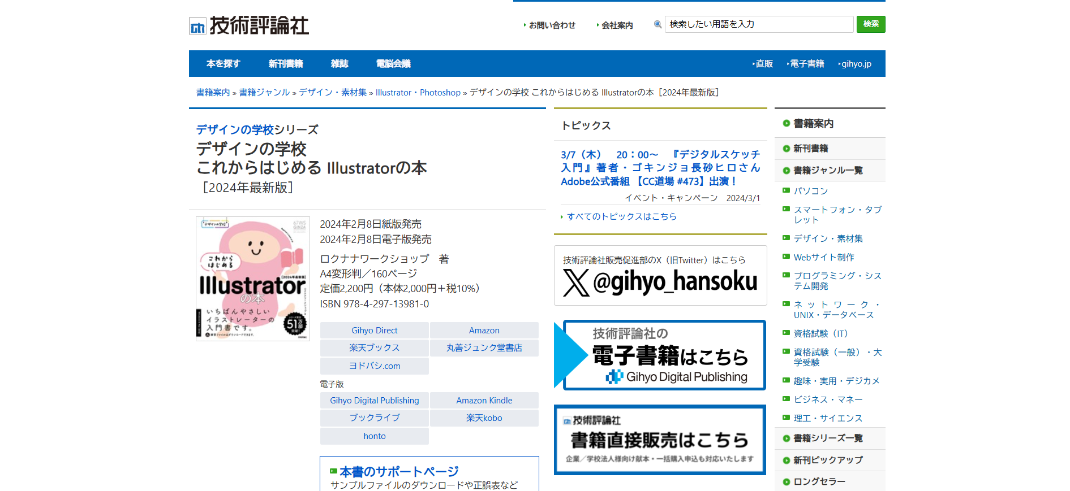1070x491 pixels.
Task: Select the 理工・サイエンス genre
Action: coord(828,418)
